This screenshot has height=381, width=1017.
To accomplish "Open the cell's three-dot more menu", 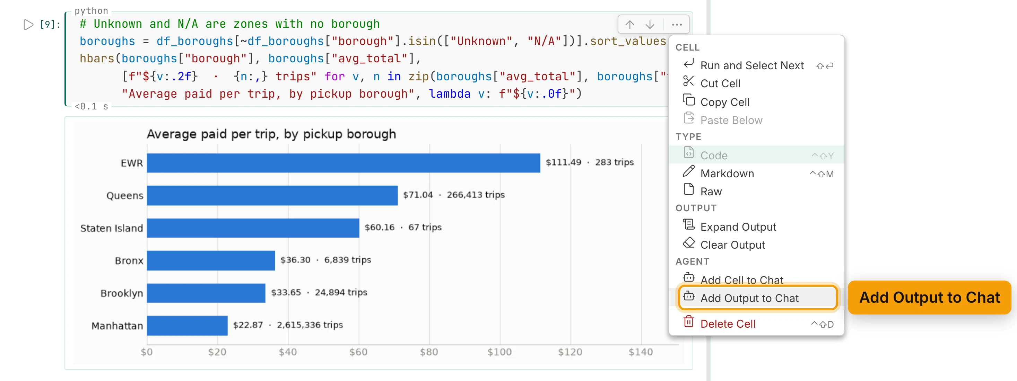I will pyautogui.click(x=677, y=25).
